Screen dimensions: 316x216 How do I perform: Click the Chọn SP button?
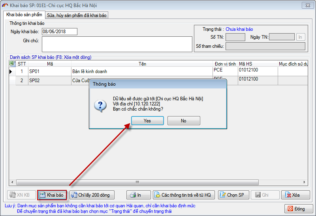pos(233,195)
